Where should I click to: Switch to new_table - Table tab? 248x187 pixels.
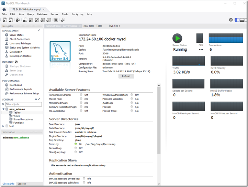(93, 26)
